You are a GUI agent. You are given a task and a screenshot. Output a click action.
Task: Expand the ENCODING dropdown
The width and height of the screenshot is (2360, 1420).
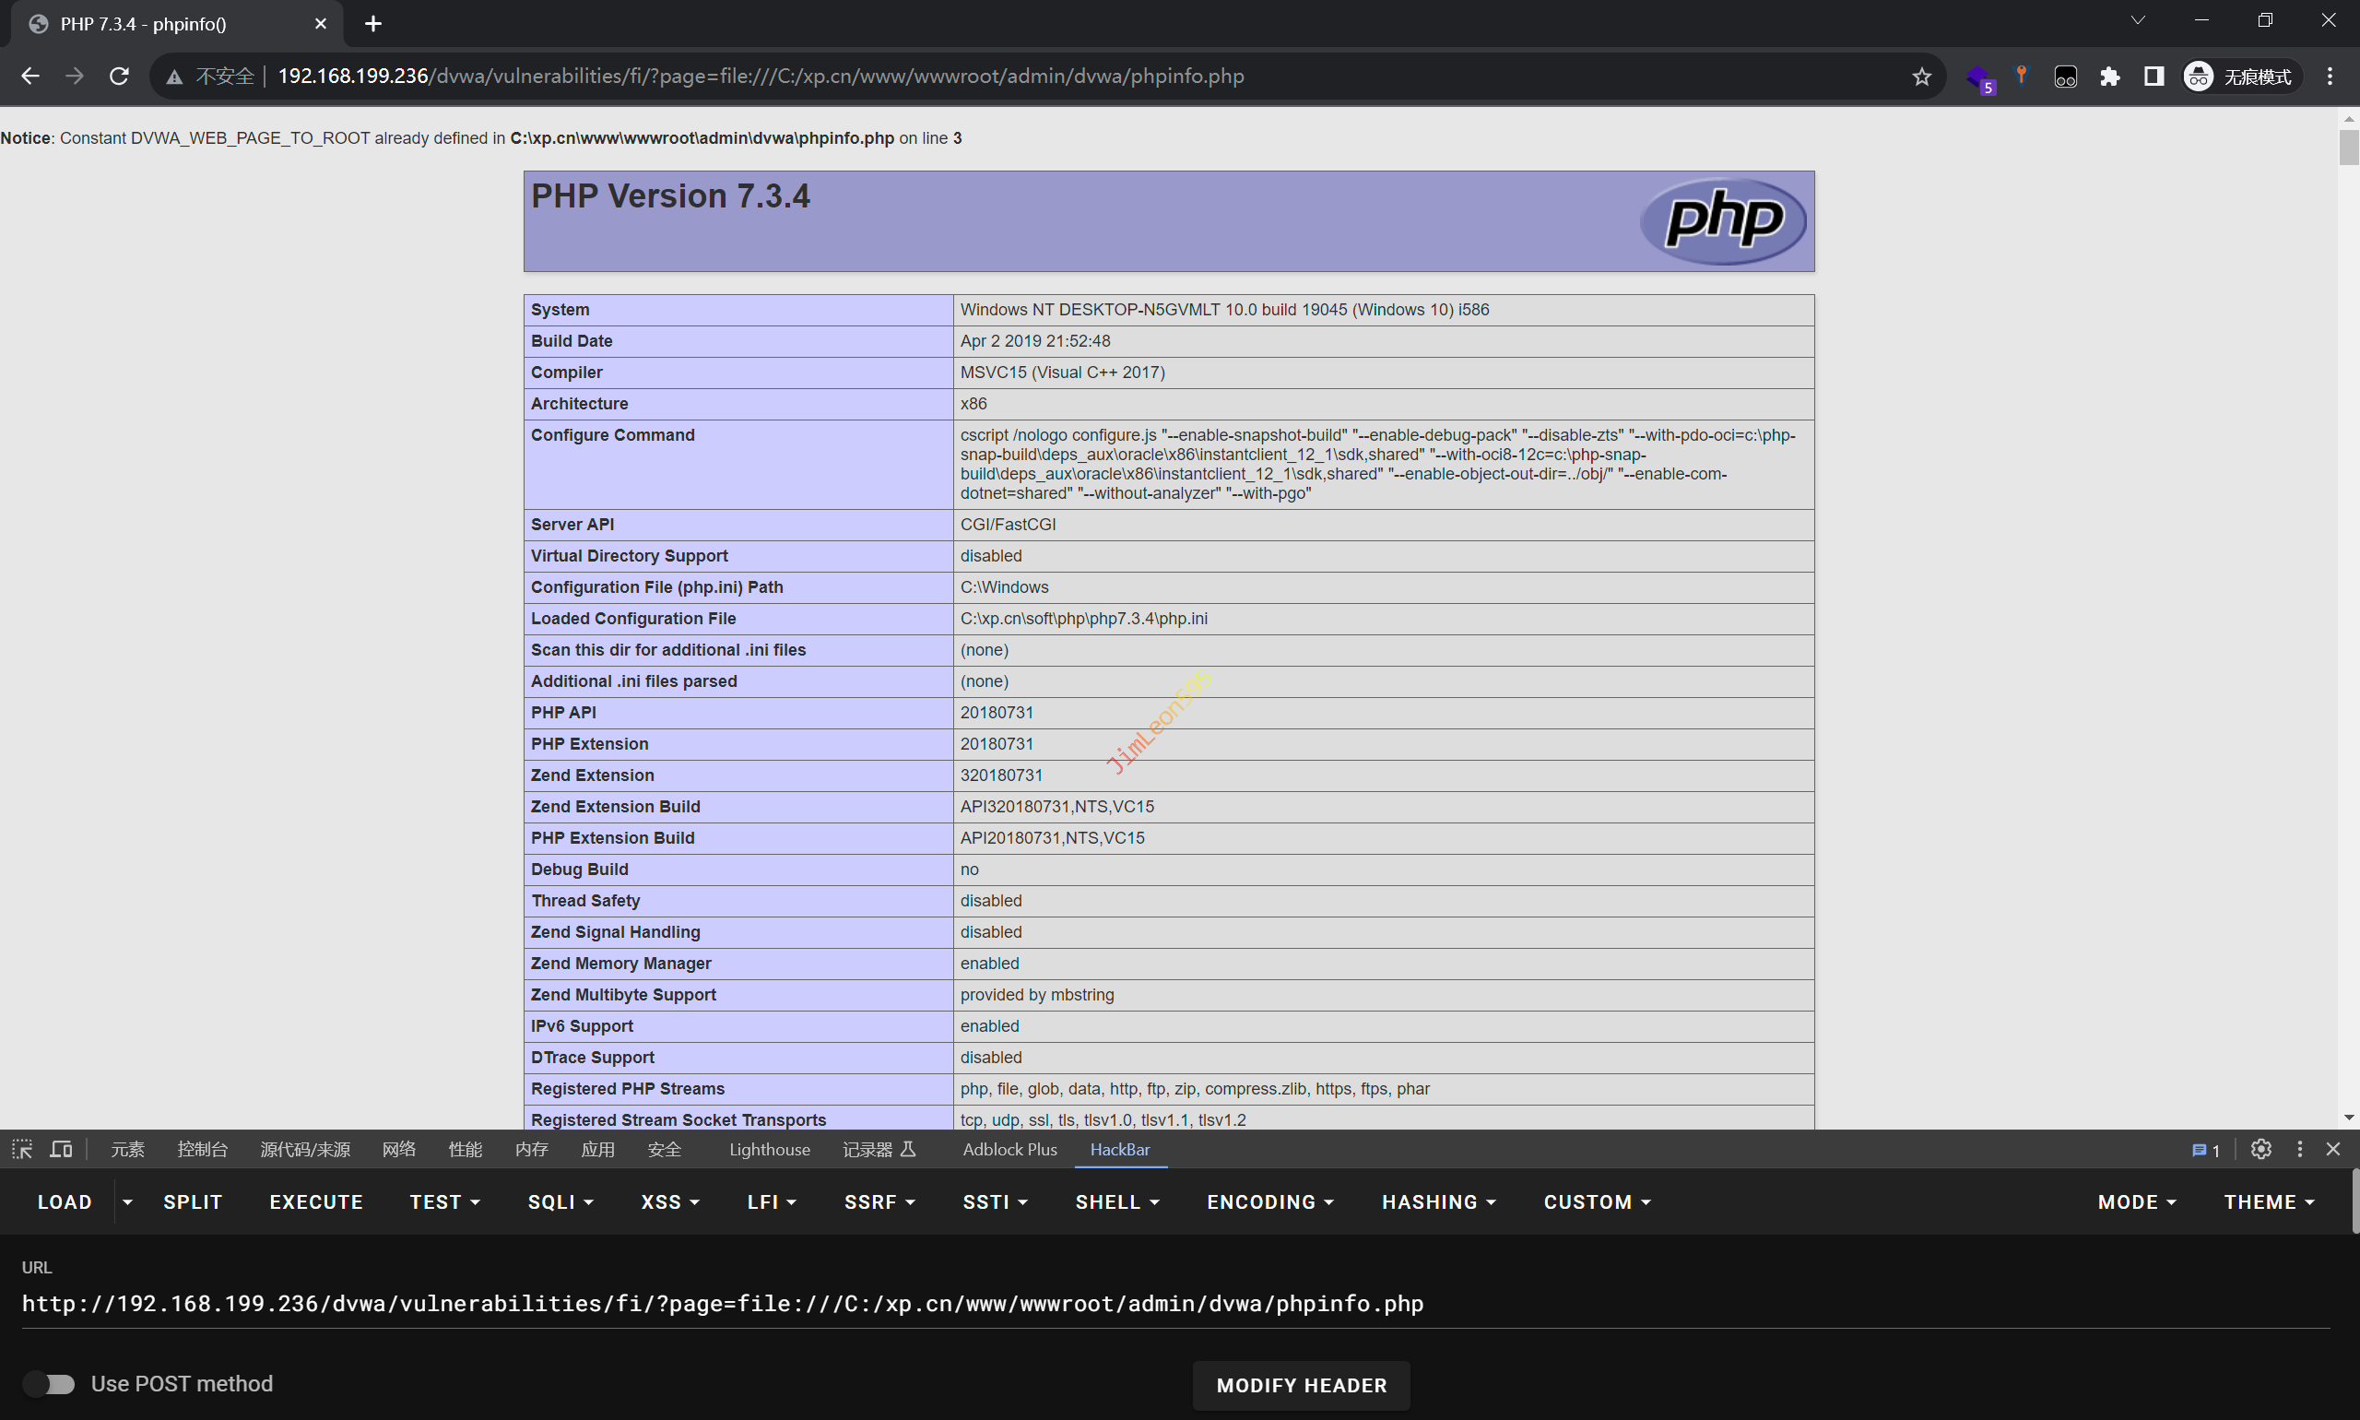click(x=1269, y=1201)
